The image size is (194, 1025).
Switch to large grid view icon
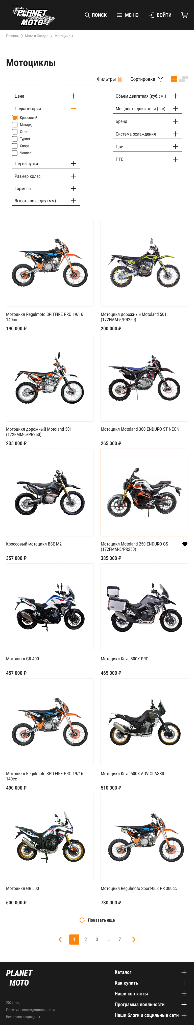click(174, 79)
